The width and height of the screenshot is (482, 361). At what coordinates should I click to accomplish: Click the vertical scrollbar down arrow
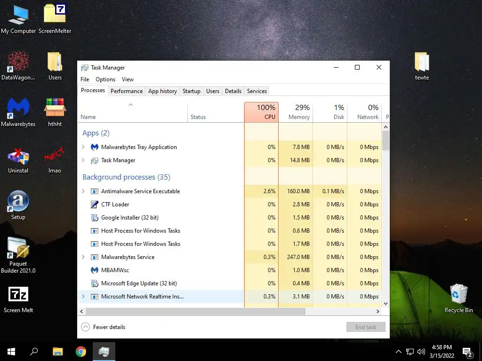(x=386, y=304)
